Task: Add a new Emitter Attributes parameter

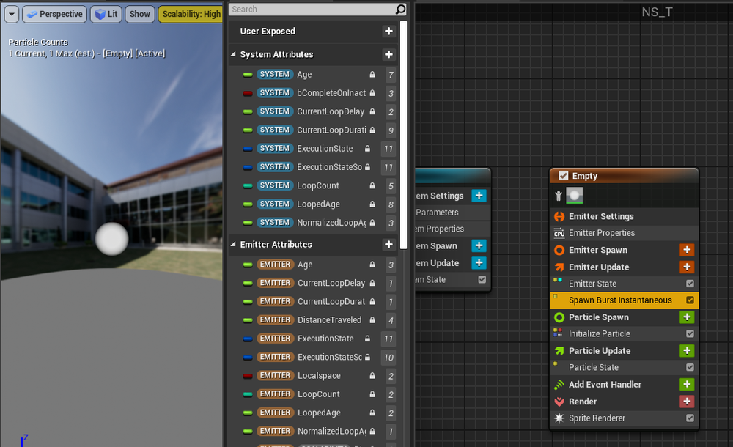Action: pyautogui.click(x=388, y=245)
